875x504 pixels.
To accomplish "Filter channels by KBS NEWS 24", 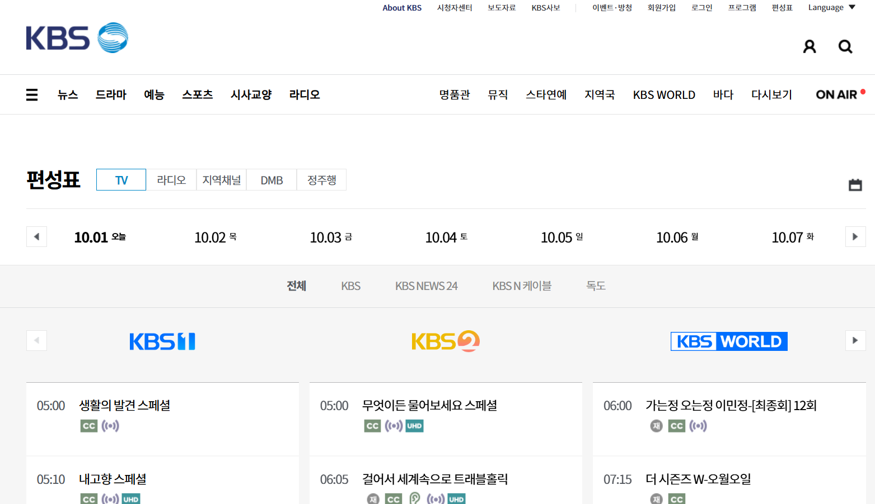I will click(427, 286).
